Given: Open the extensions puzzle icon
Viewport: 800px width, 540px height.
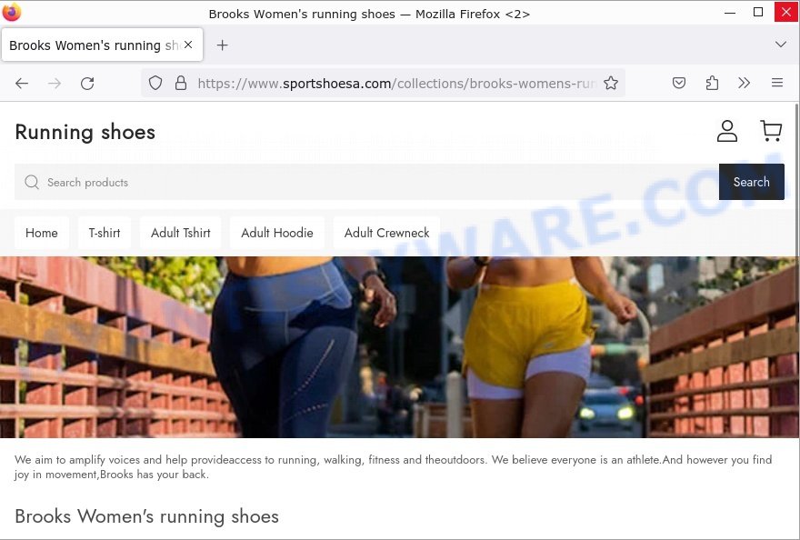Looking at the screenshot, I should (x=712, y=83).
